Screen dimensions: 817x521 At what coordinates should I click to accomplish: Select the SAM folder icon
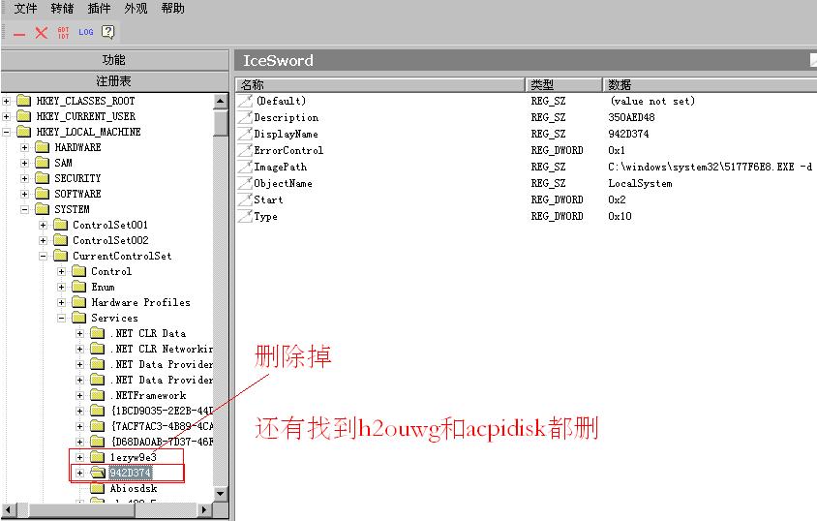point(42,163)
